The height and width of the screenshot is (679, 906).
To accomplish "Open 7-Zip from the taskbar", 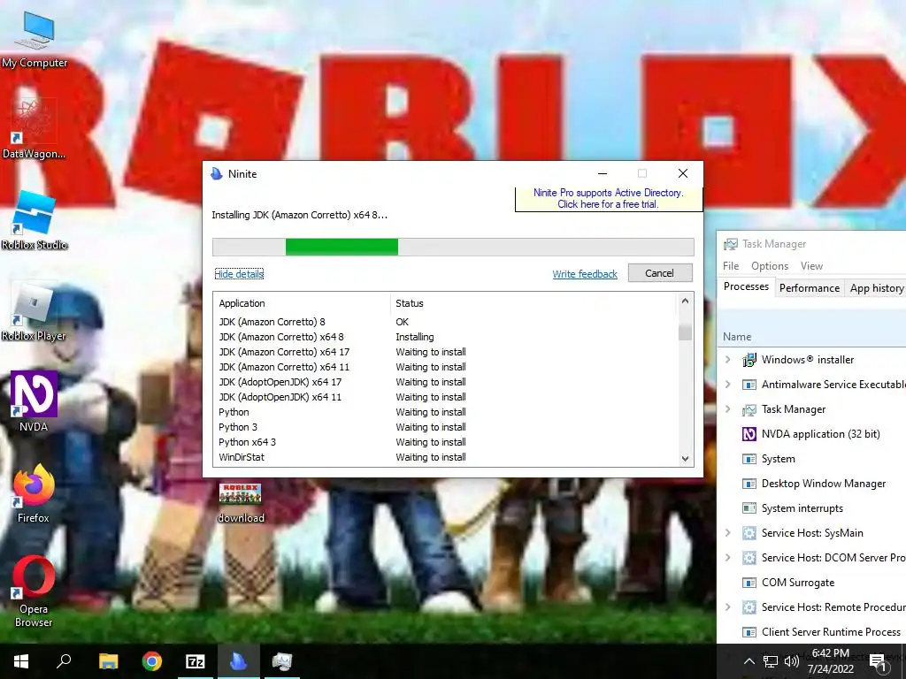I will tap(196, 661).
